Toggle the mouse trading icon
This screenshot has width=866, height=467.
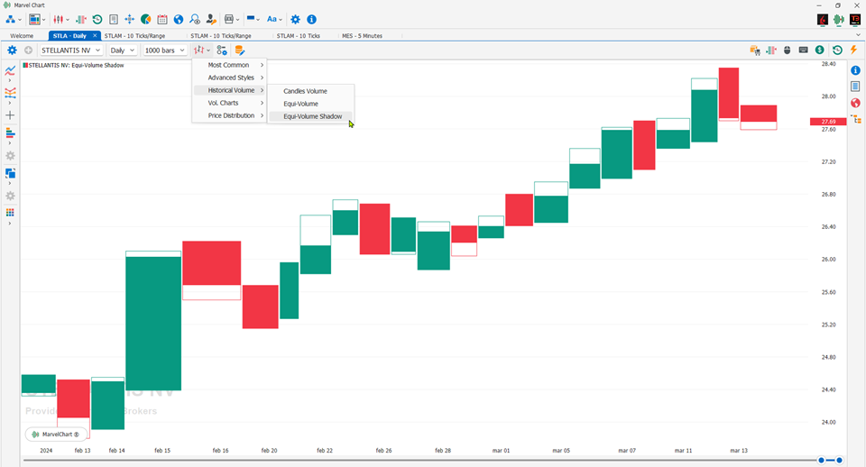787,50
